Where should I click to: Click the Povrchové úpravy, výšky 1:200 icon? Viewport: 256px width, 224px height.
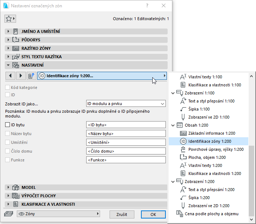pyautogui.click(x=183, y=149)
